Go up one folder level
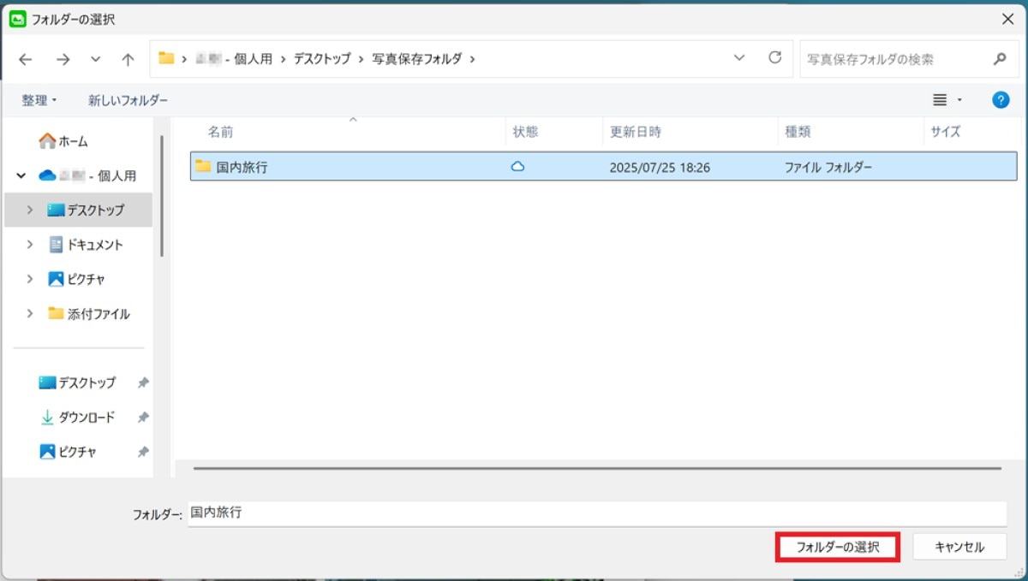 pyautogui.click(x=128, y=59)
